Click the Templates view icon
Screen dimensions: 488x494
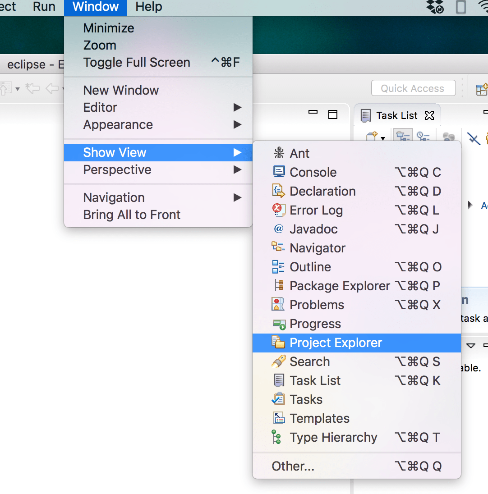click(279, 418)
